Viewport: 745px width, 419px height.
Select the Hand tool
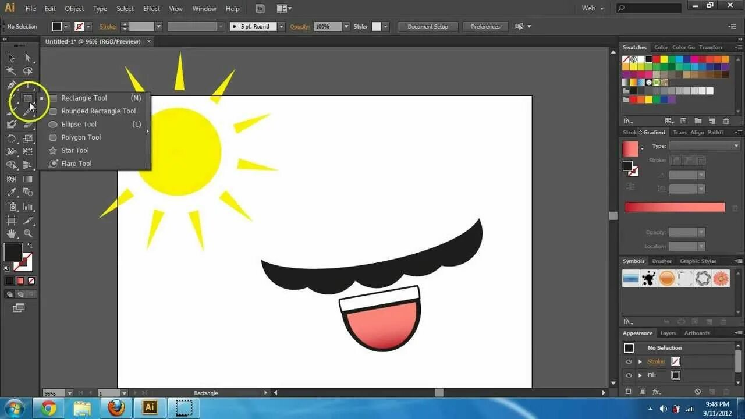click(x=11, y=234)
